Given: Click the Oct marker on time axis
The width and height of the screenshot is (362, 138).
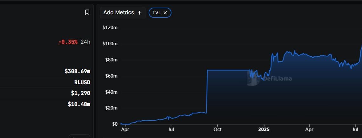Looking at the screenshot, I should click(217, 129).
